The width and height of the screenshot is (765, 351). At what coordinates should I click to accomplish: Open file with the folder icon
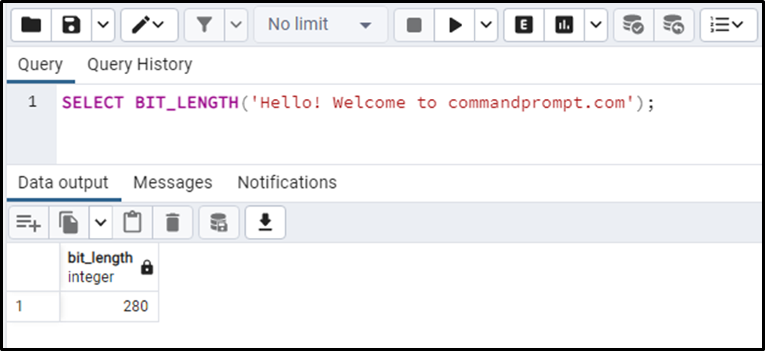coord(31,25)
